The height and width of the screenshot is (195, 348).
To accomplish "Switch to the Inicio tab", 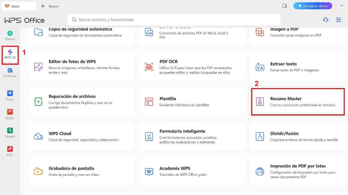I will click(18, 6).
